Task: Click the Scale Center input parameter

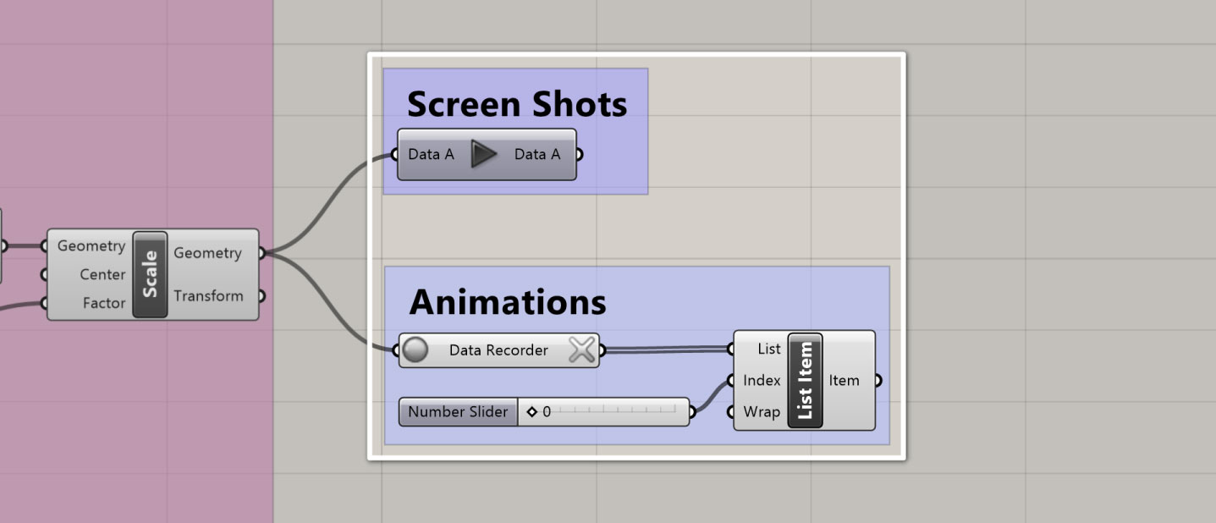Action: (102, 274)
